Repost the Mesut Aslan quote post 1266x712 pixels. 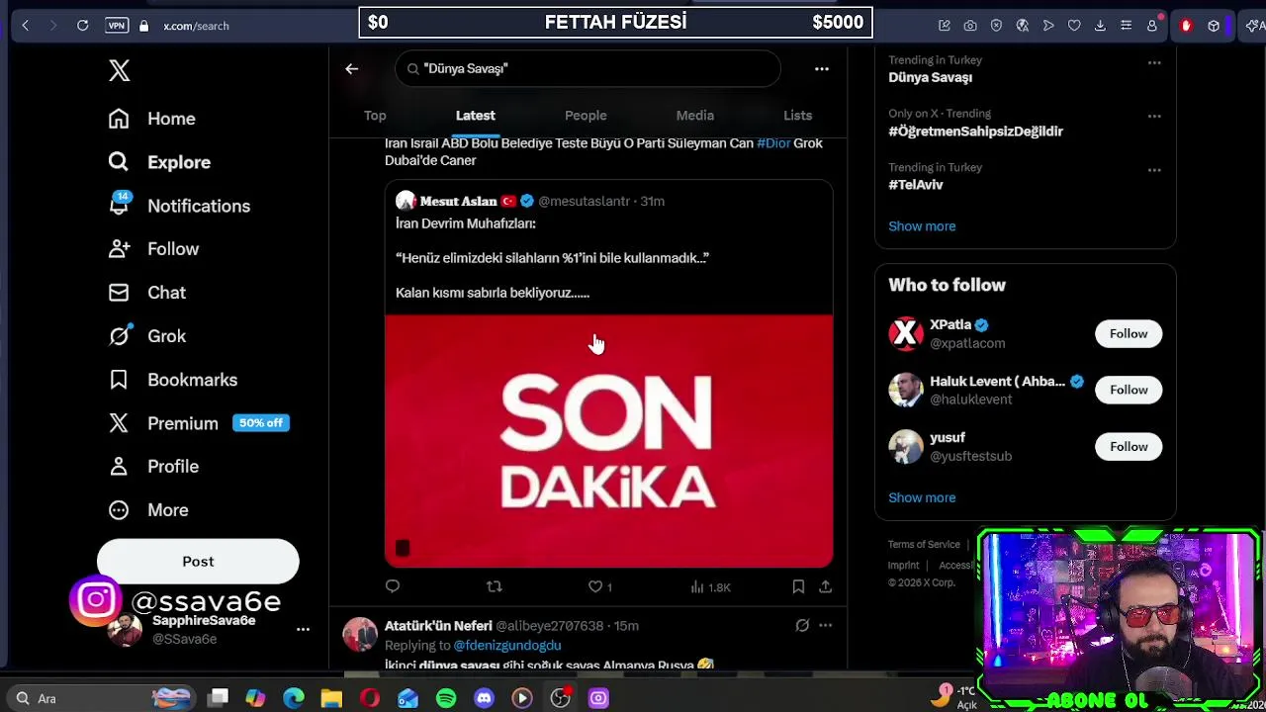coord(494,586)
